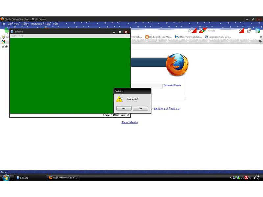The width and height of the screenshot is (263, 197).
Task: Click into the Google search box in the toolbar
Action: pyautogui.click(x=222, y=31)
